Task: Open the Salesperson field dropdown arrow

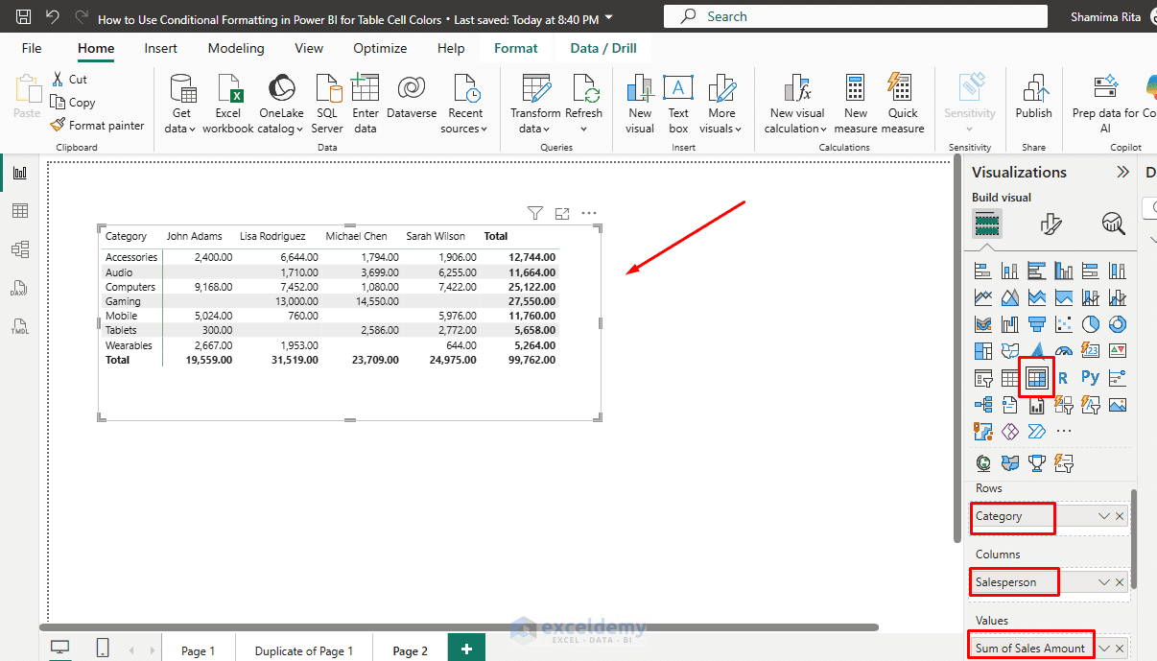Action: [1104, 582]
